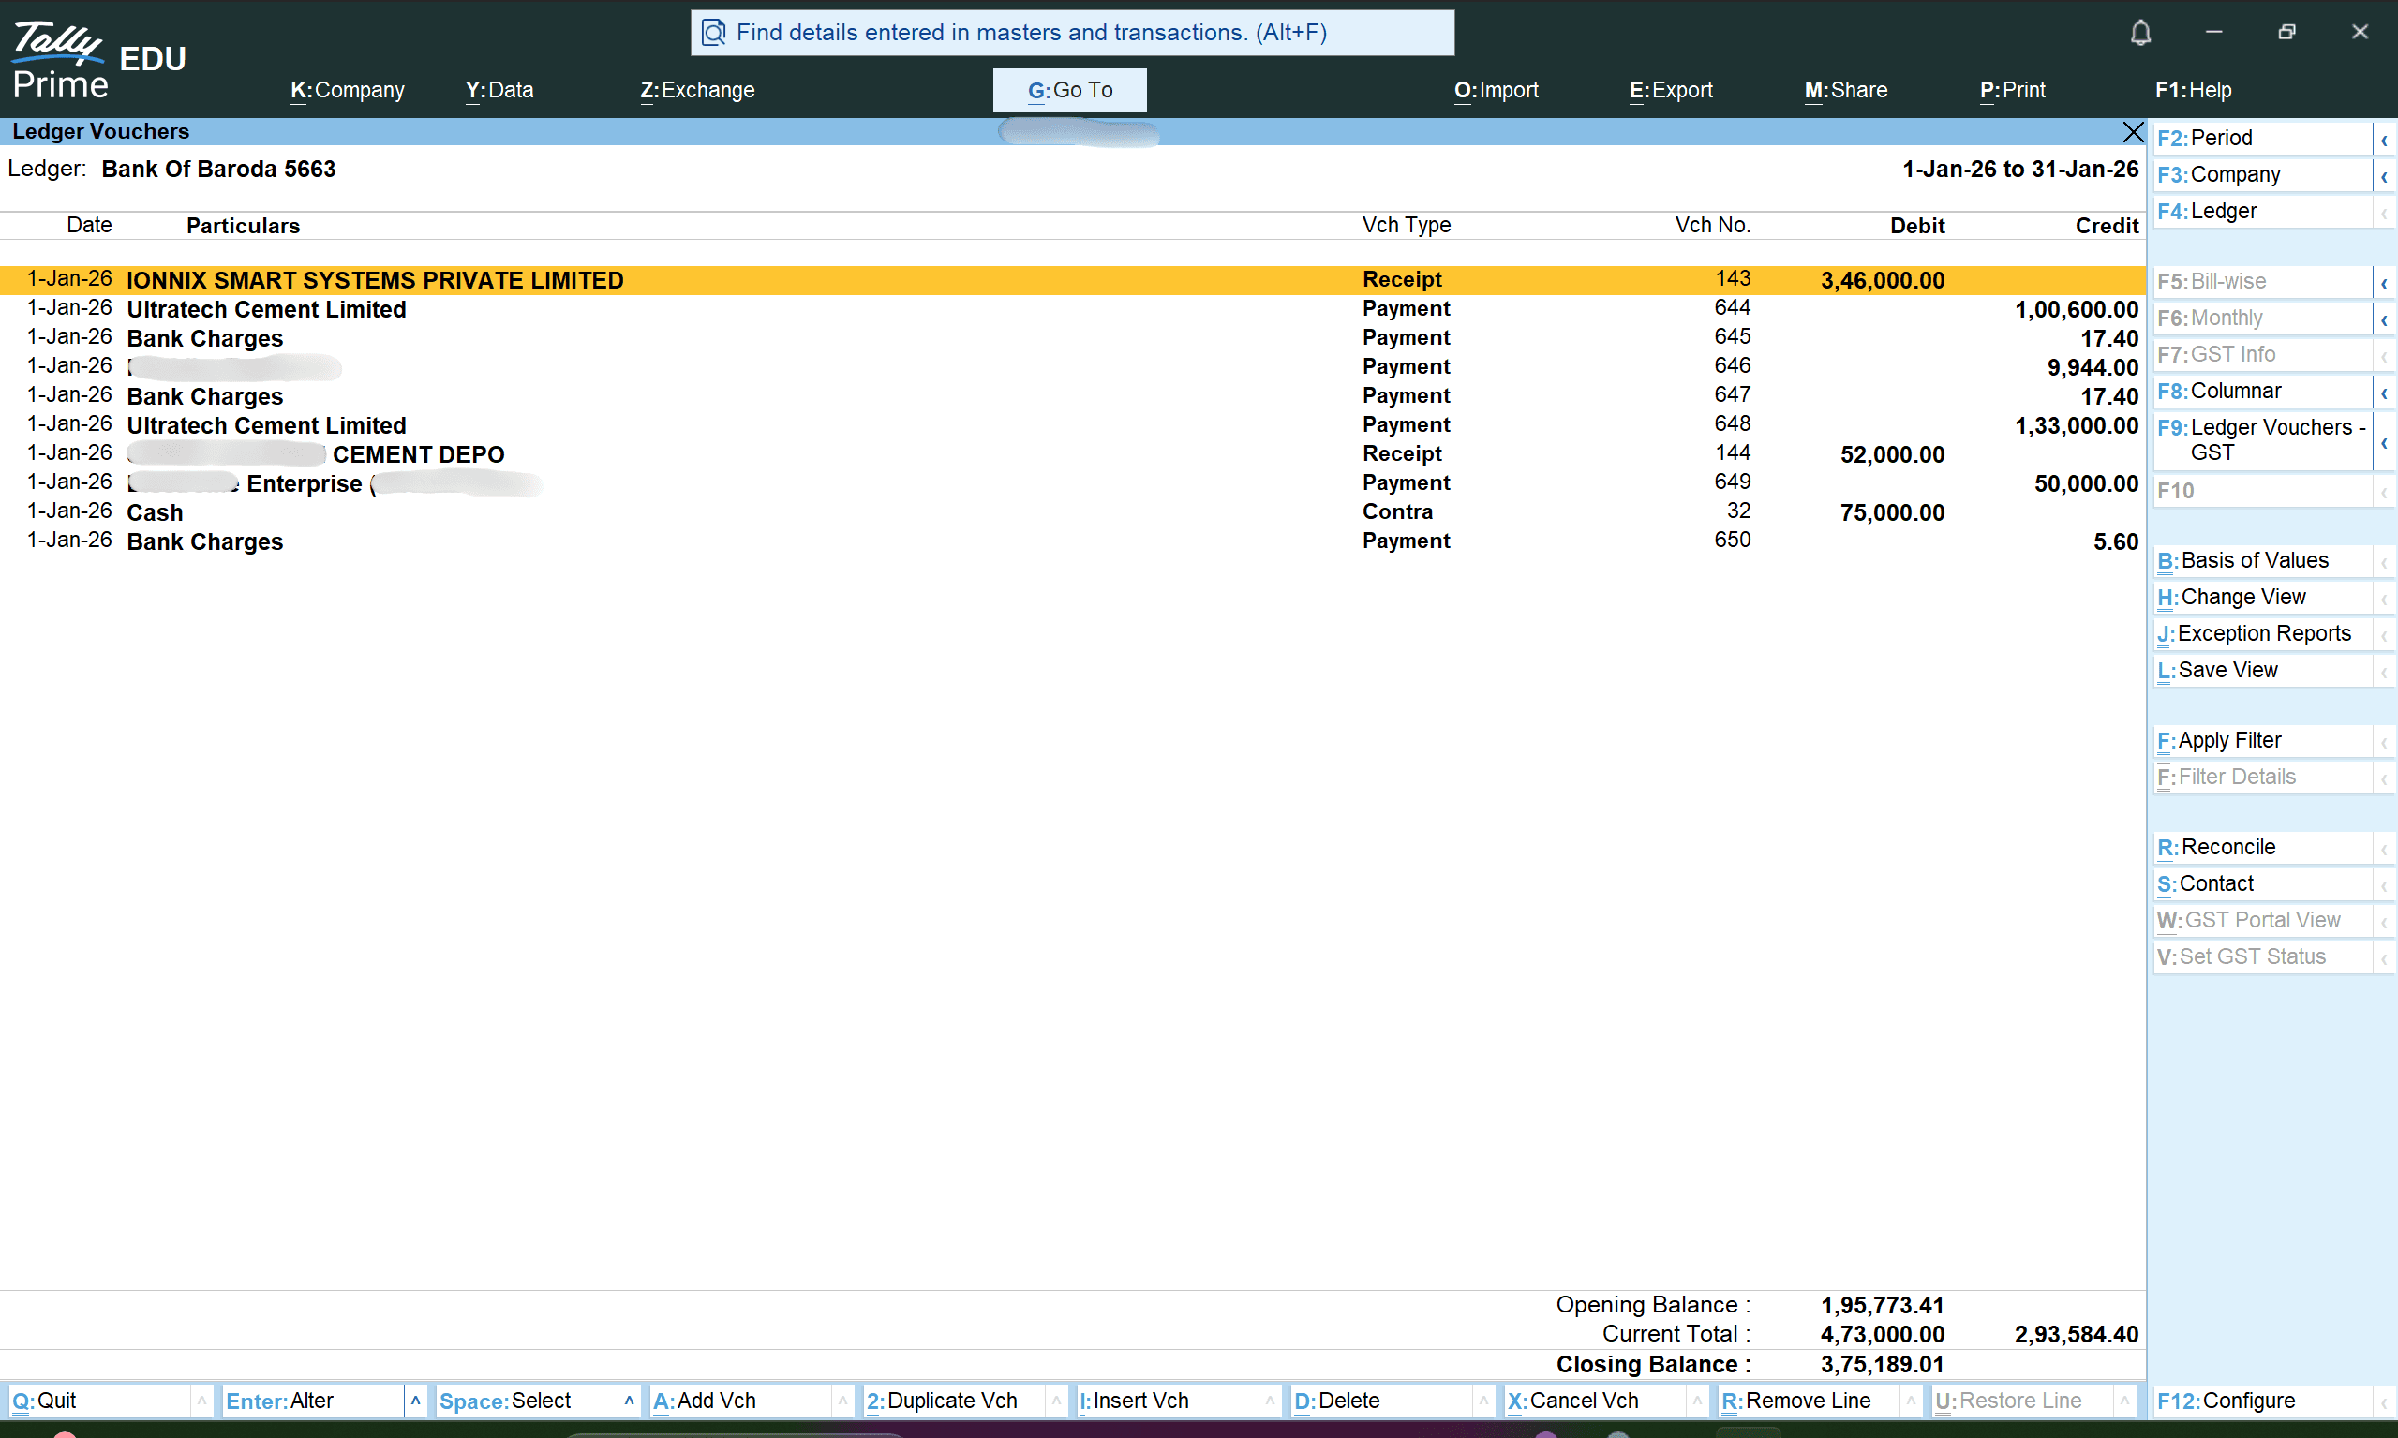
Task: Click F12: Configure
Action: (x=2262, y=1401)
